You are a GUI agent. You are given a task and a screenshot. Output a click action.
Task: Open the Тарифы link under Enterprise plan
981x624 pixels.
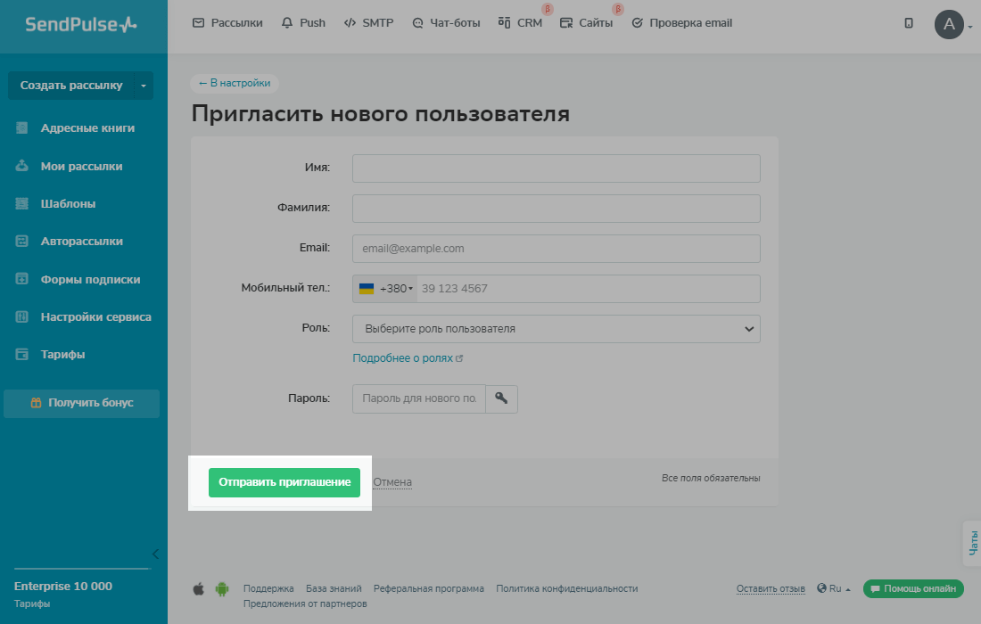pos(32,604)
